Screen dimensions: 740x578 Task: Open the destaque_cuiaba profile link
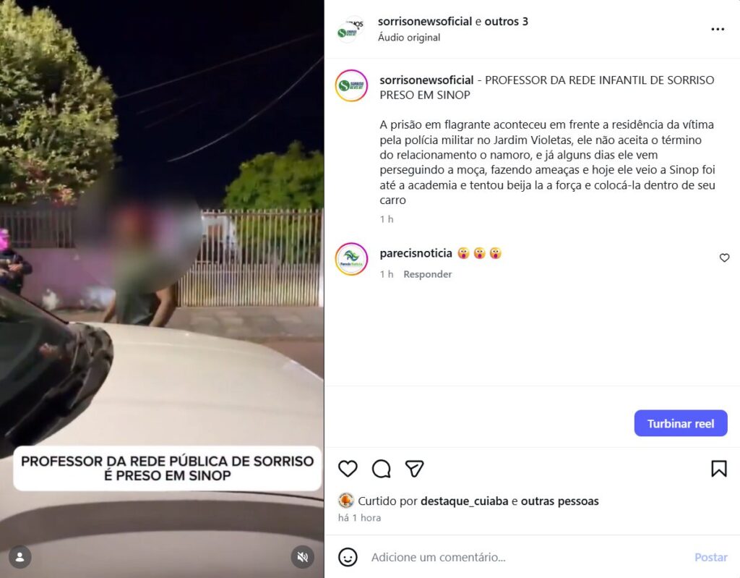465,501
